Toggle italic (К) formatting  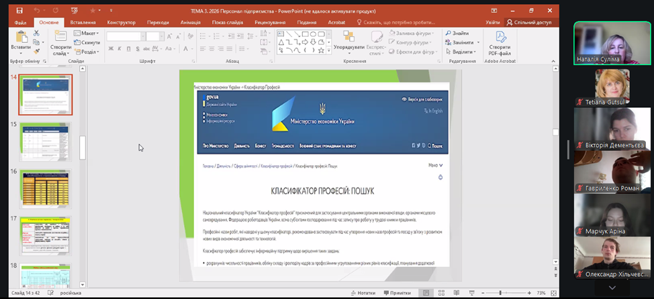pyautogui.click(x=120, y=49)
